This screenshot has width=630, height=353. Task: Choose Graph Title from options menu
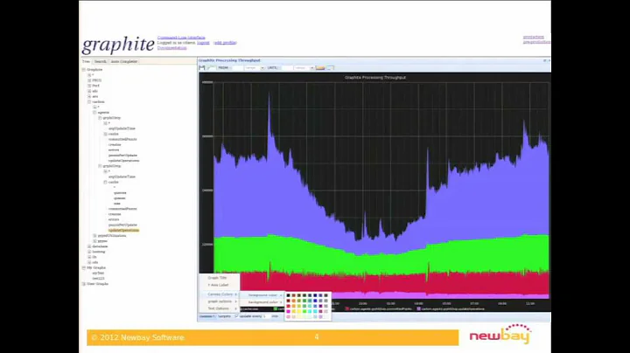point(217,278)
